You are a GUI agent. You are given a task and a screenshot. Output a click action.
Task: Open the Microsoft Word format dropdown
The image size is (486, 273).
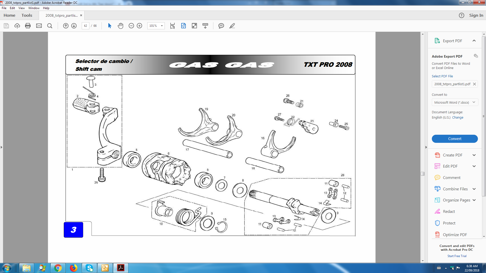[455, 102]
